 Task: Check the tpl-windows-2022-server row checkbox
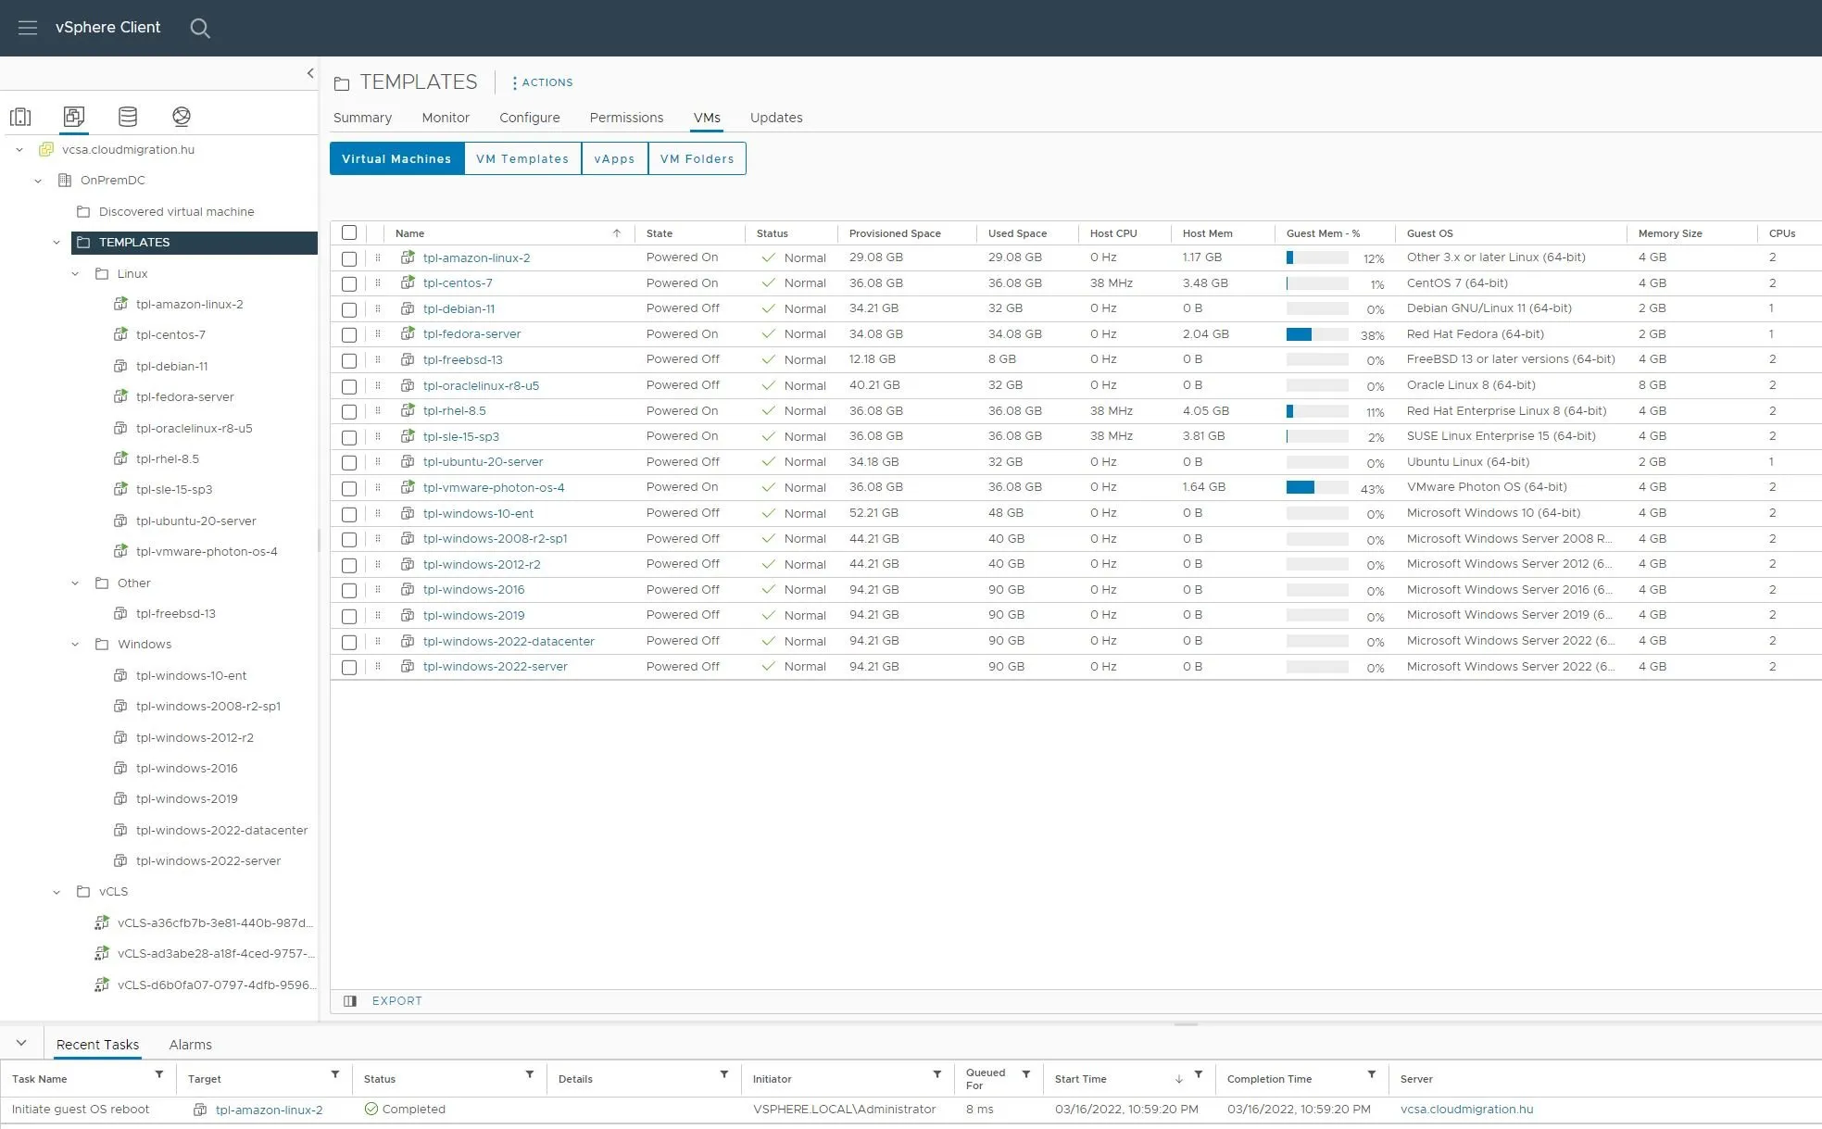pyautogui.click(x=349, y=668)
